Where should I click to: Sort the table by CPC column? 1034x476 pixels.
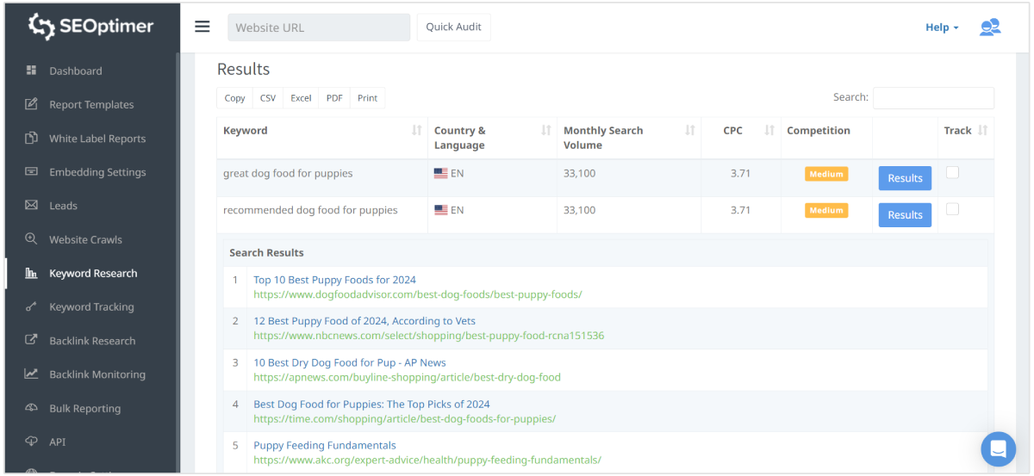(769, 131)
